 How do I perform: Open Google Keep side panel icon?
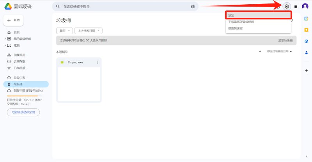[307, 30]
